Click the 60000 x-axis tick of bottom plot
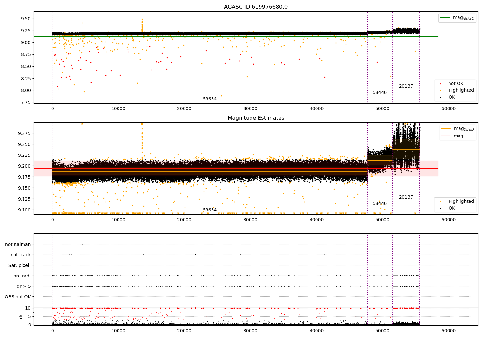The height and width of the screenshot is (338, 483). click(x=449, y=331)
